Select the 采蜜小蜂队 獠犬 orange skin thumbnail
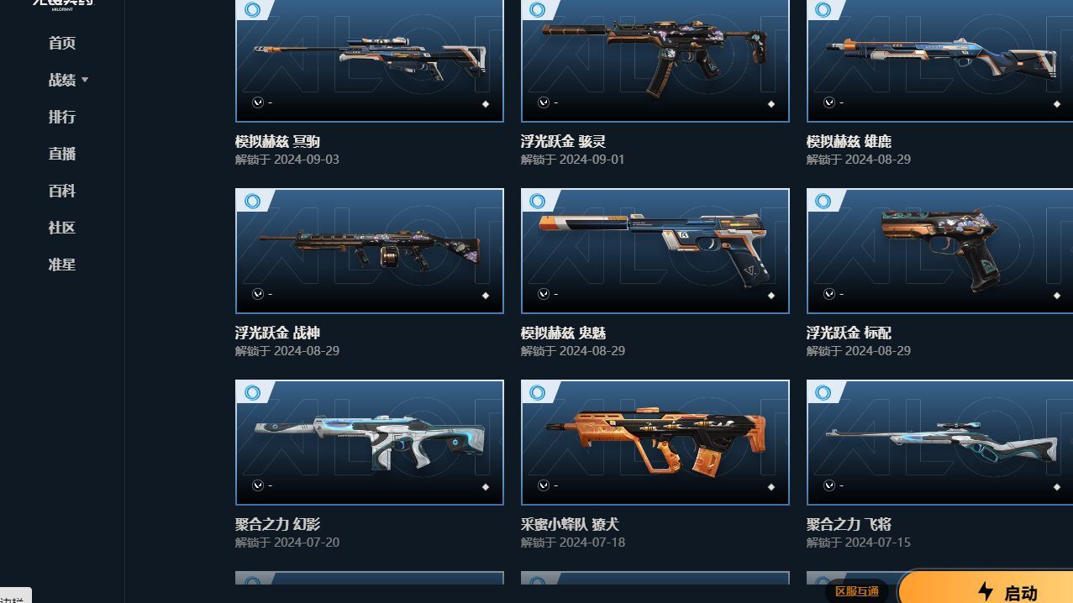Screen dimensions: 1073x603 (655, 443)
